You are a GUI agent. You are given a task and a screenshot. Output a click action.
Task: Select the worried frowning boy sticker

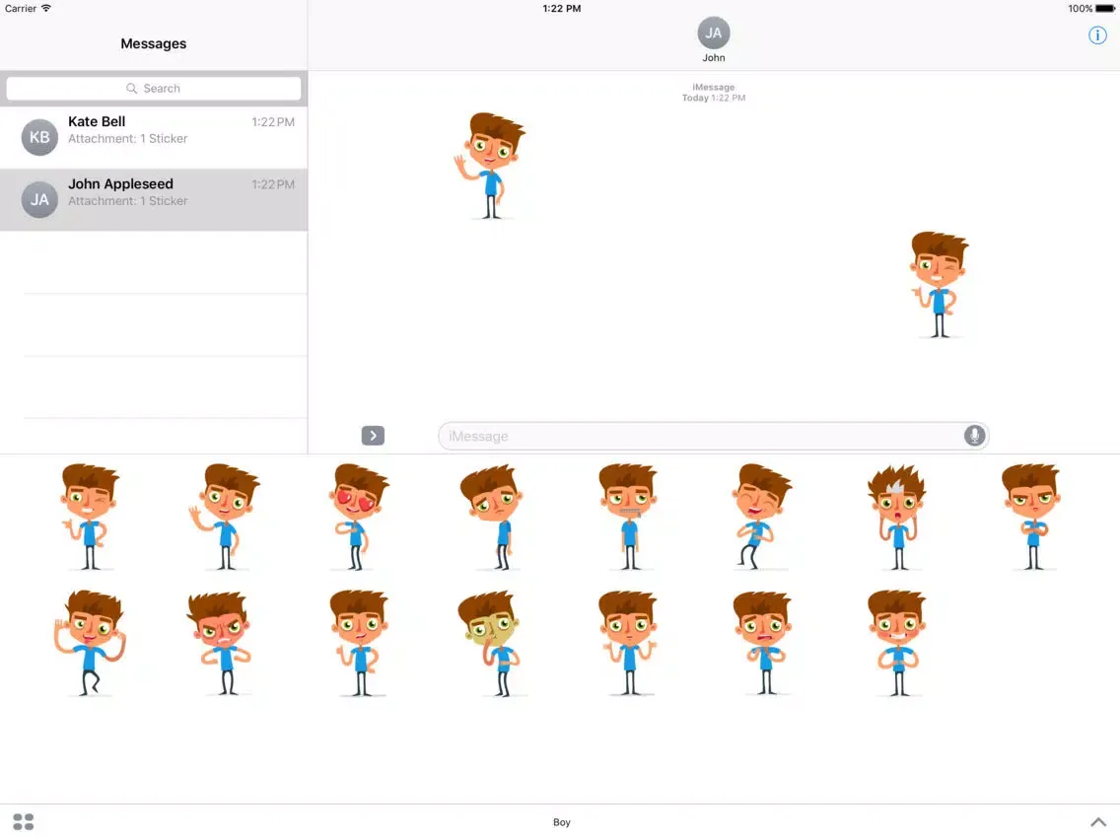[763, 643]
